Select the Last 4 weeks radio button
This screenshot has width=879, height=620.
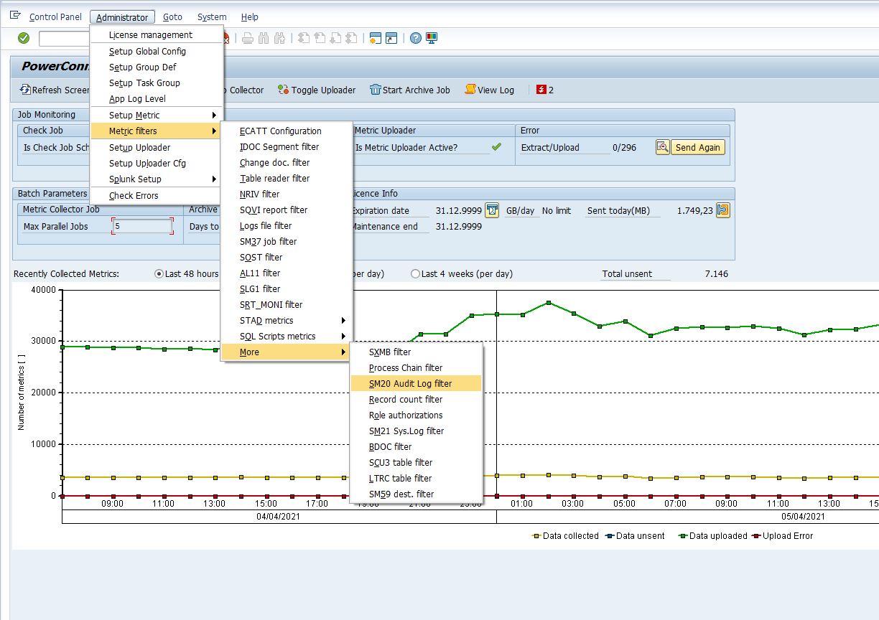415,274
